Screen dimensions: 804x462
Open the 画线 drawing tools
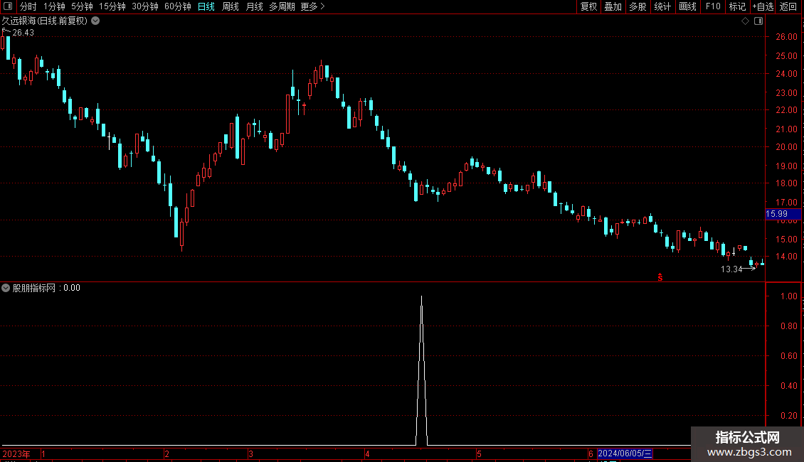[687, 6]
